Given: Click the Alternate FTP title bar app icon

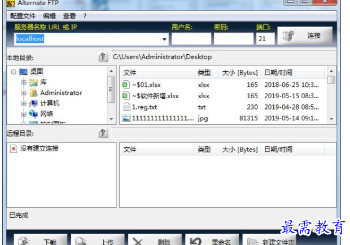Looking at the screenshot, I should [x=11, y=3].
